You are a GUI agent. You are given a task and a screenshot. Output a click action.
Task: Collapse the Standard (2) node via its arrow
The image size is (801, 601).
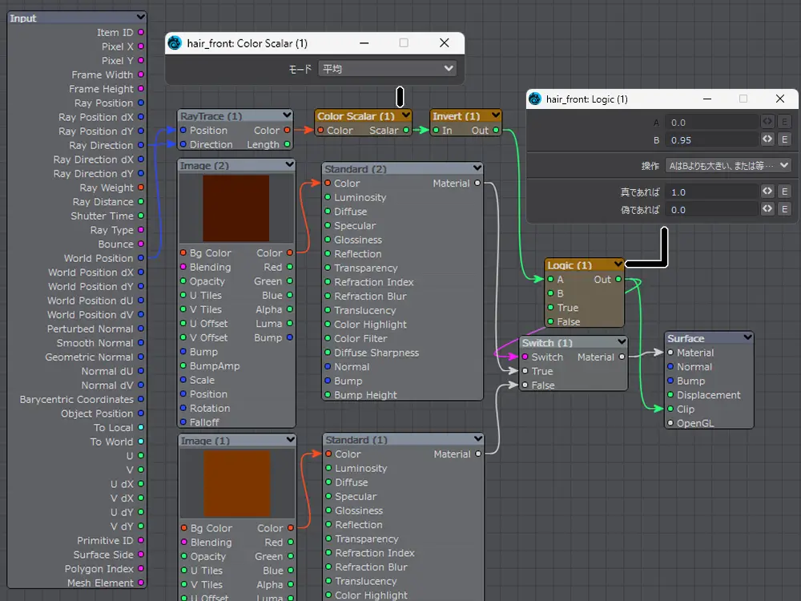click(x=477, y=168)
